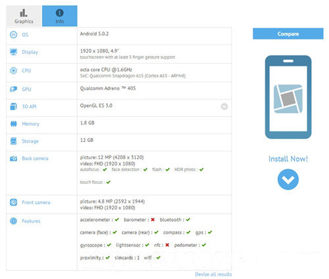Click the gps green checkmark

(210, 232)
